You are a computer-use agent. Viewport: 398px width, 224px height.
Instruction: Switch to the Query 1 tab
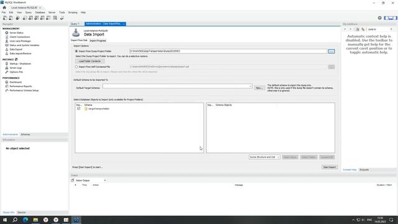(75, 24)
